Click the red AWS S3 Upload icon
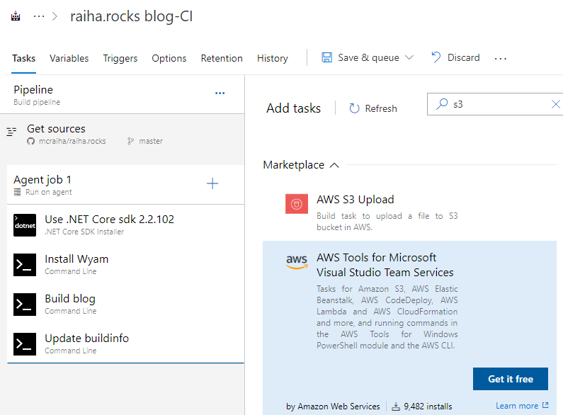The height and width of the screenshot is (415, 563). (297, 204)
